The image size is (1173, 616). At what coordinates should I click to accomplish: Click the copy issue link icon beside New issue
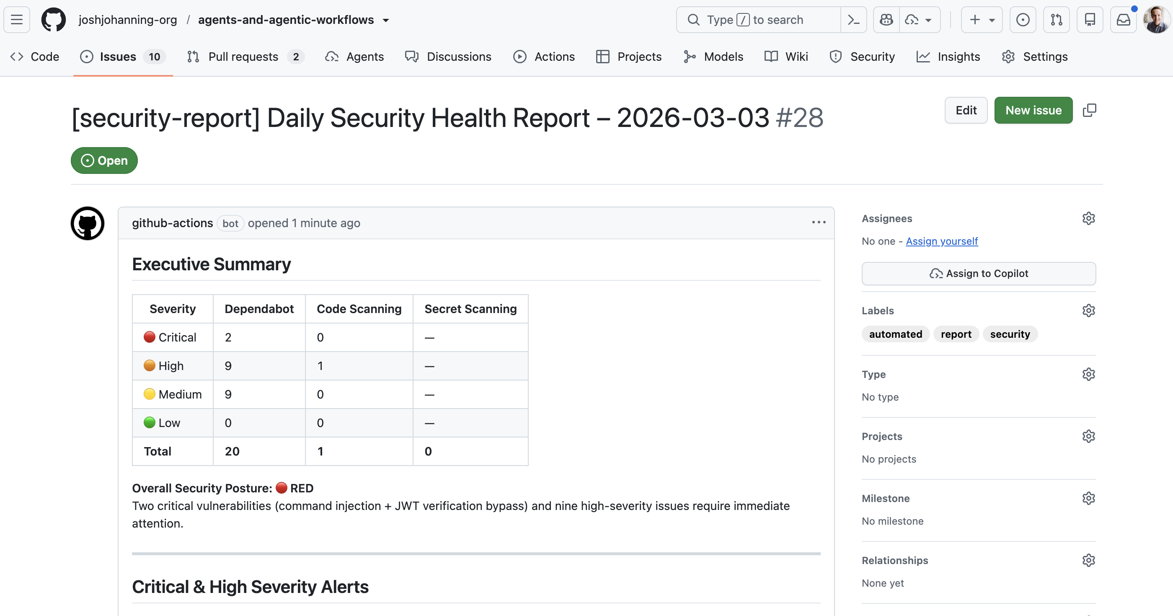click(x=1090, y=110)
